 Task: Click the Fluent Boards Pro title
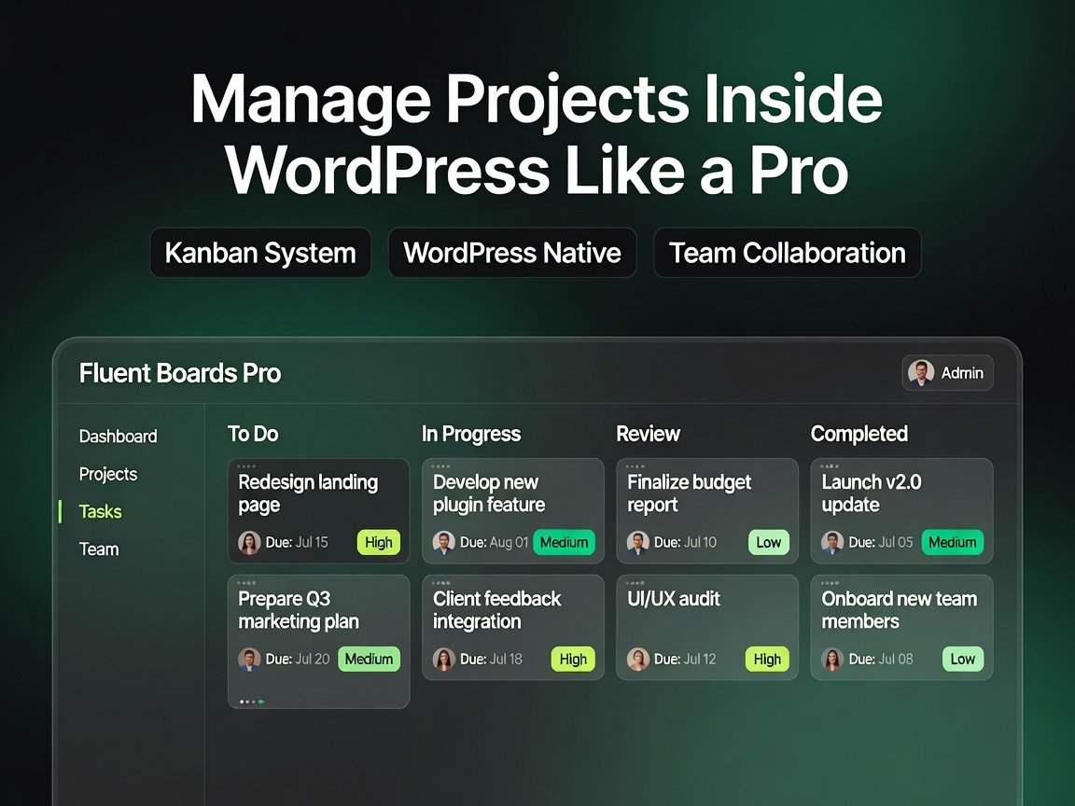tap(180, 373)
